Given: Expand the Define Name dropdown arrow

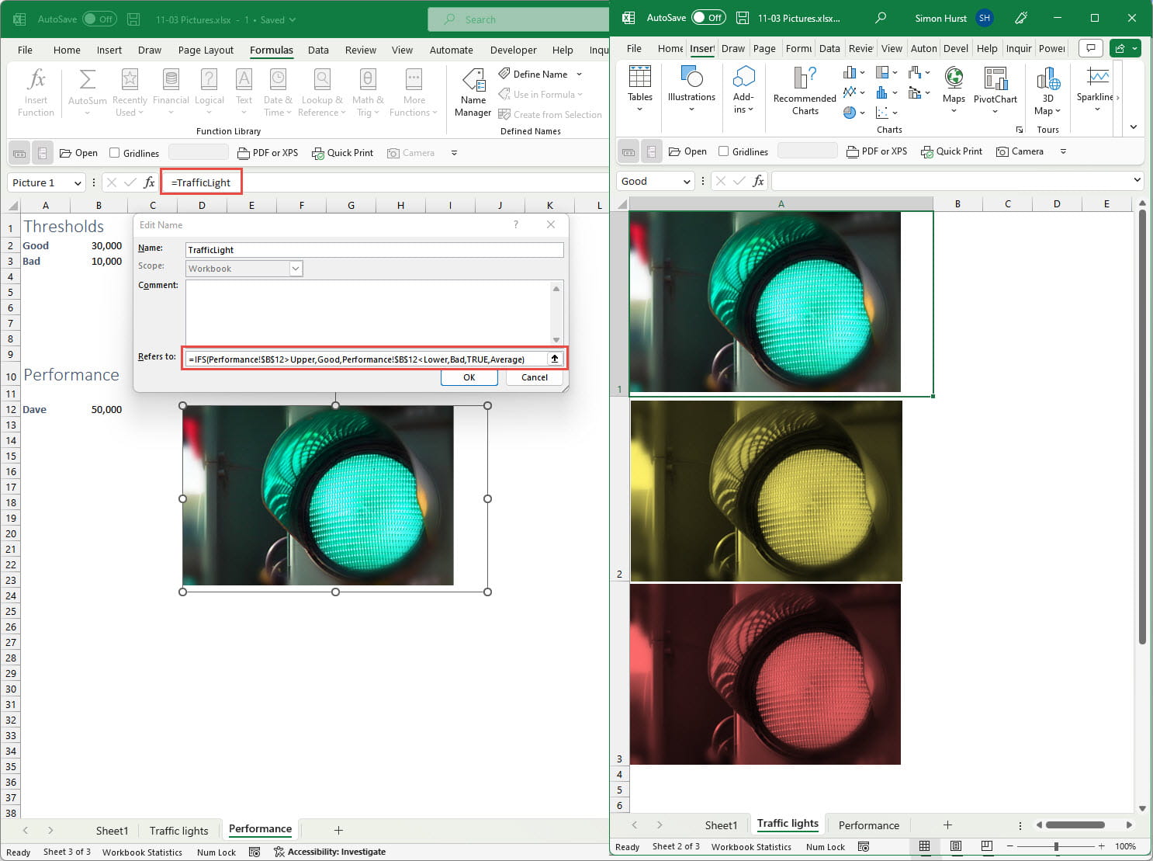Looking at the screenshot, I should (580, 75).
